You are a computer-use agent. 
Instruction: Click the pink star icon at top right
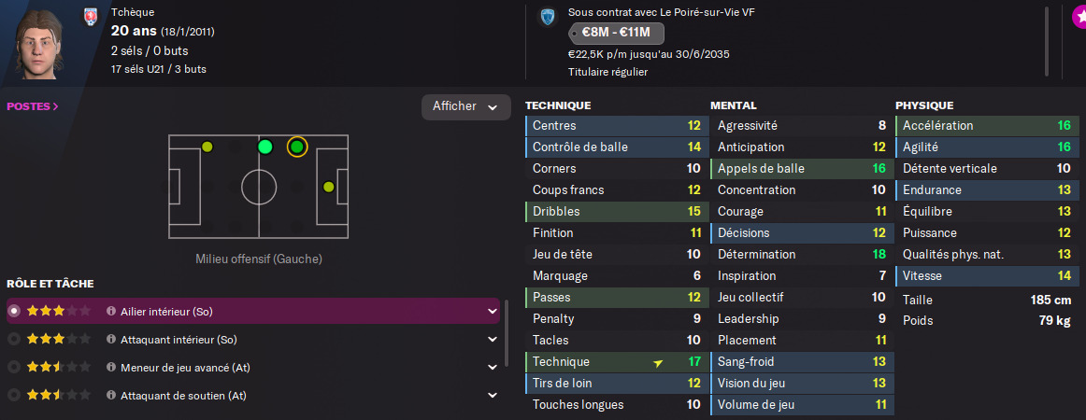pos(1077,18)
